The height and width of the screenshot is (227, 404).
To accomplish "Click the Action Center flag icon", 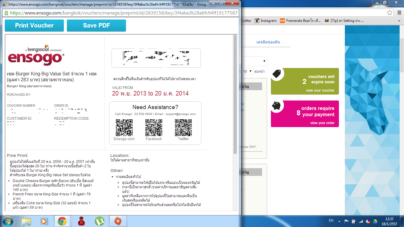I will click(x=346, y=221).
